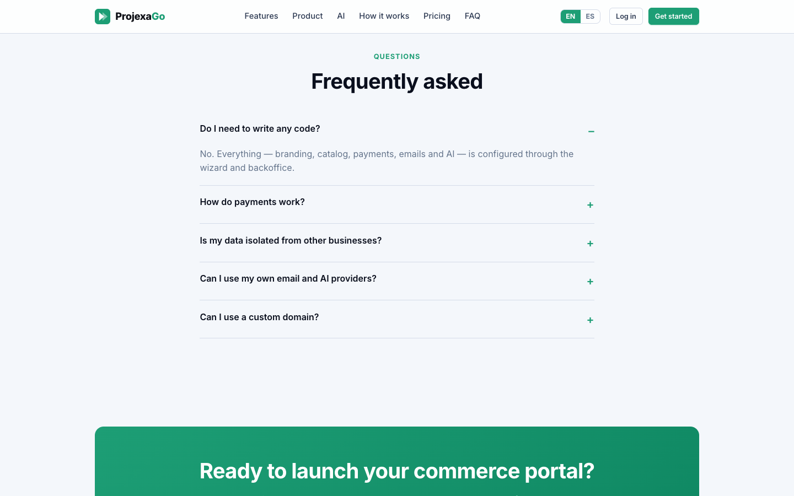Viewport: 794px width, 496px height.
Task: Click 'Ready to launch your commerce portal?' heading
Action: click(397, 471)
